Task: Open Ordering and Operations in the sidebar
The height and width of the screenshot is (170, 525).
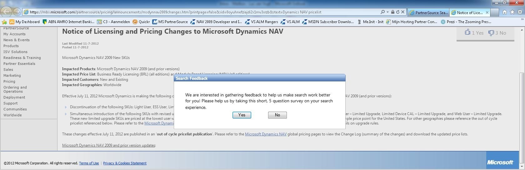Action: click(15, 90)
